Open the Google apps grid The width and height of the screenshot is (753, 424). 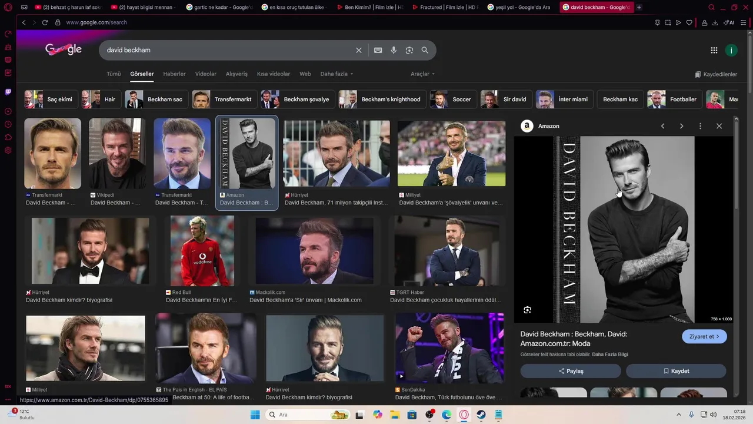click(714, 50)
